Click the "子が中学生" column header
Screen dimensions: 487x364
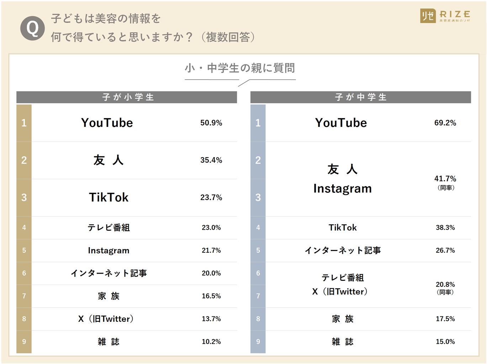[361, 97]
